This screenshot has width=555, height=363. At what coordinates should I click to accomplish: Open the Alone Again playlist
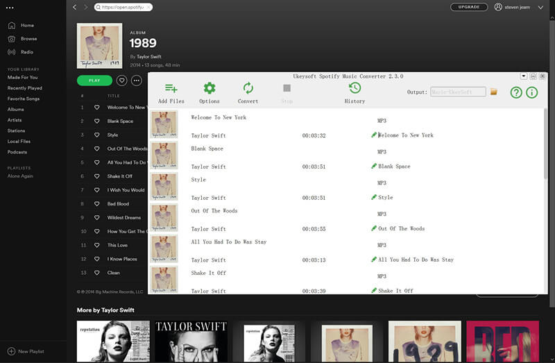point(20,176)
